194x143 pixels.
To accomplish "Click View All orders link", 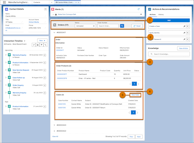I will [55, 137].
